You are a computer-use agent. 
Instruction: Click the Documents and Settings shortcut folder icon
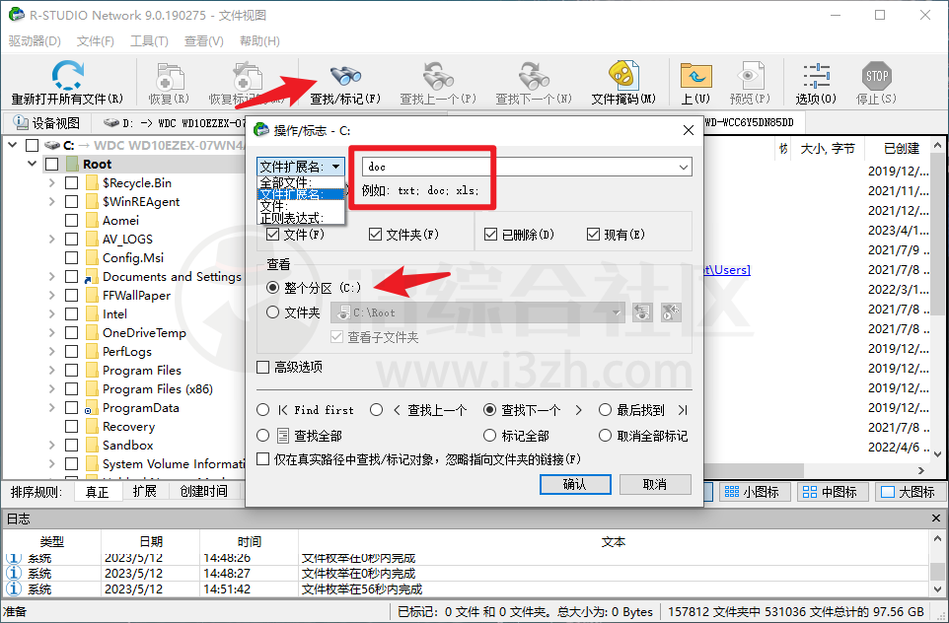click(92, 276)
